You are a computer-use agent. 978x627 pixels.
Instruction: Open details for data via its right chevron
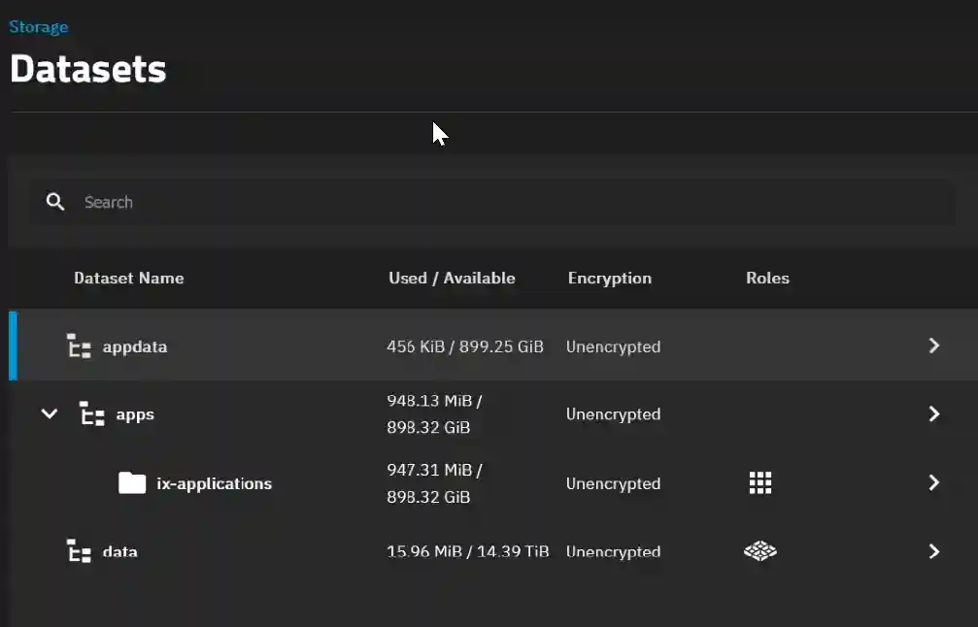pyautogui.click(x=933, y=551)
